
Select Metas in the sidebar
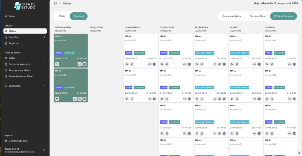tap(25, 31)
